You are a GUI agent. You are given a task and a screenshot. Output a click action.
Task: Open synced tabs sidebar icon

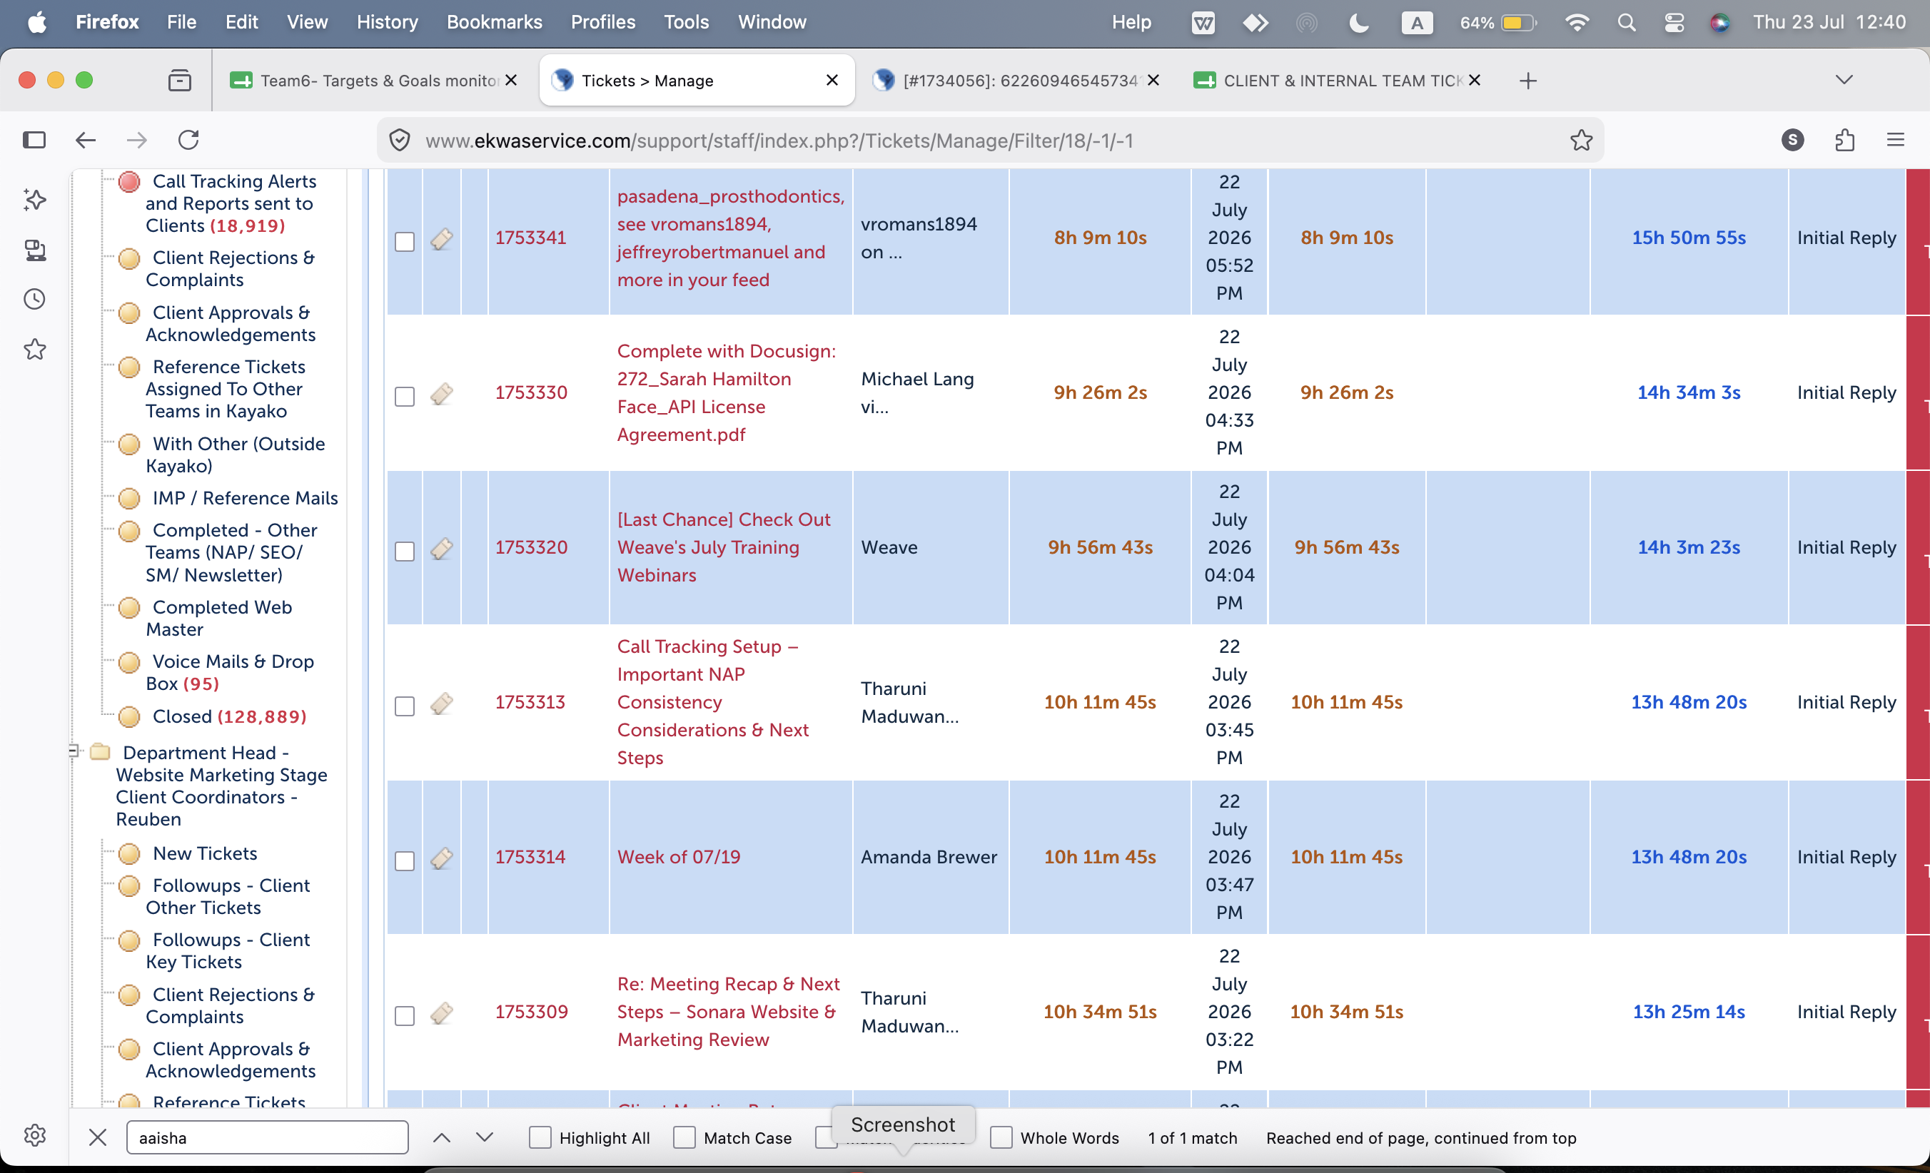(x=34, y=250)
